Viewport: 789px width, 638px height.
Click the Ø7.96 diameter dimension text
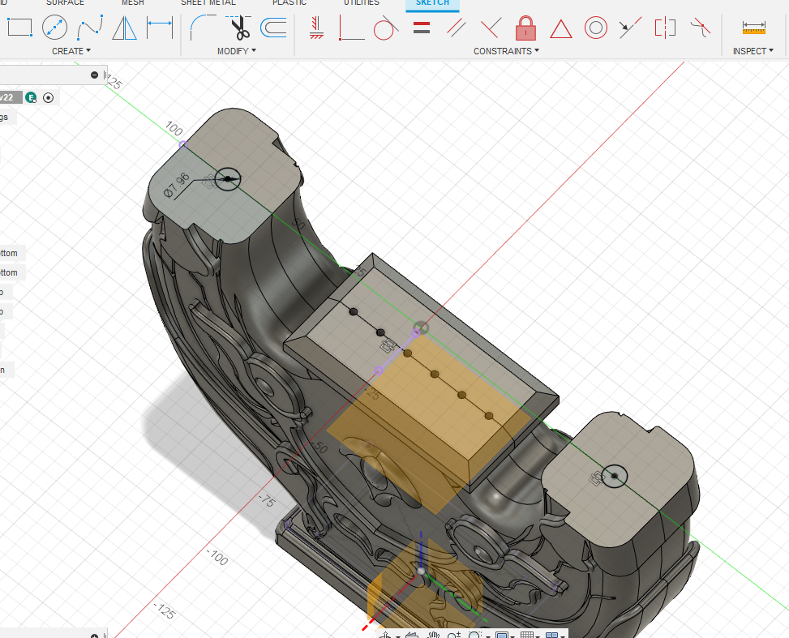click(178, 185)
